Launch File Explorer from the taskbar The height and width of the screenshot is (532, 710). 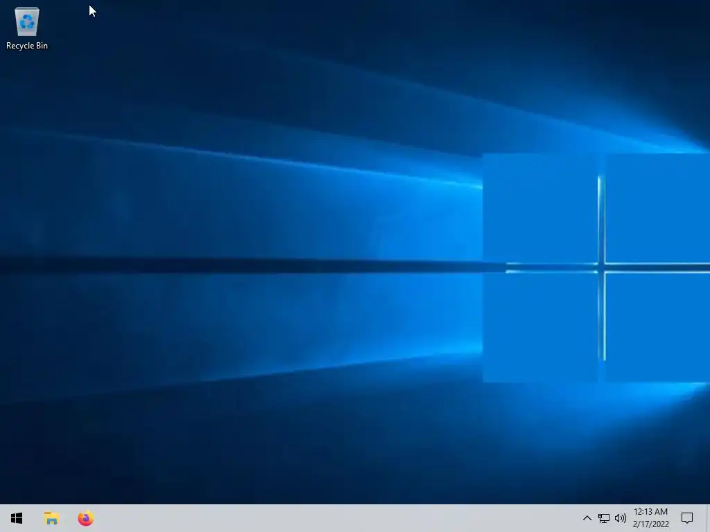(51, 518)
